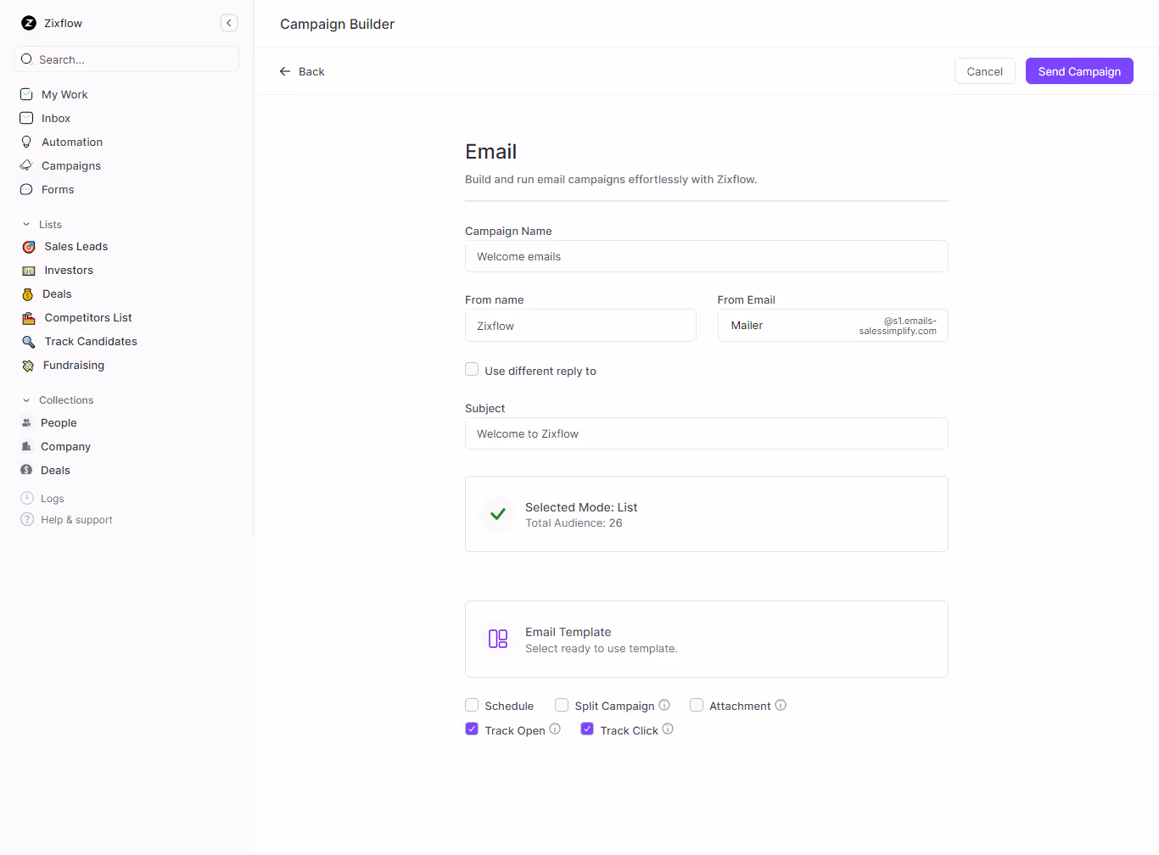Click the Competitors List icon

coord(29,318)
